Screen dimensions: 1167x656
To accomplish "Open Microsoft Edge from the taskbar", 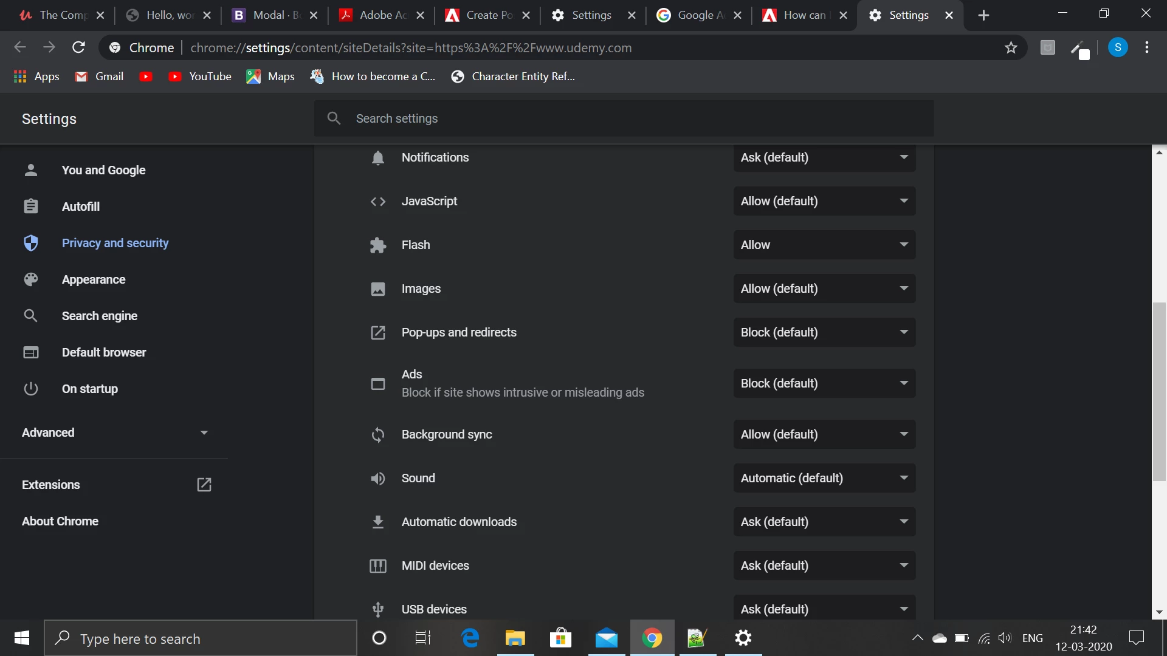I will [x=470, y=638].
